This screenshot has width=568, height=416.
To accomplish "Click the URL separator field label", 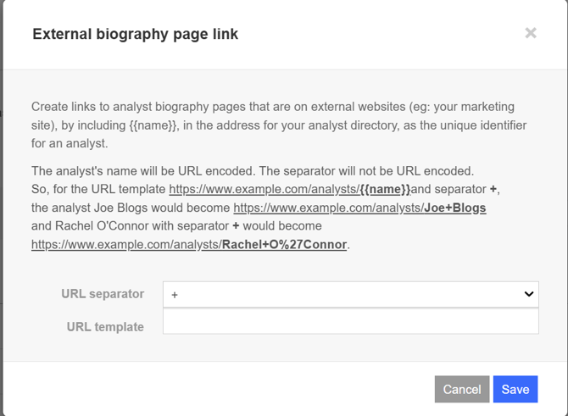I will tap(103, 294).
